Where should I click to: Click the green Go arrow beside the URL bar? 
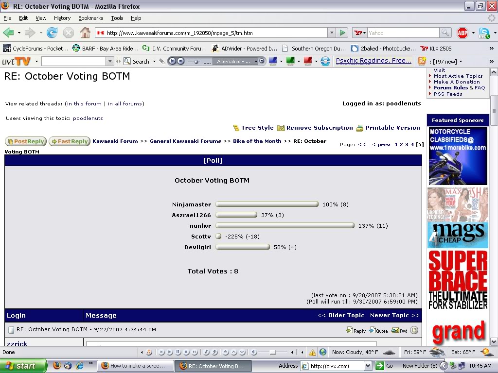(x=343, y=33)
